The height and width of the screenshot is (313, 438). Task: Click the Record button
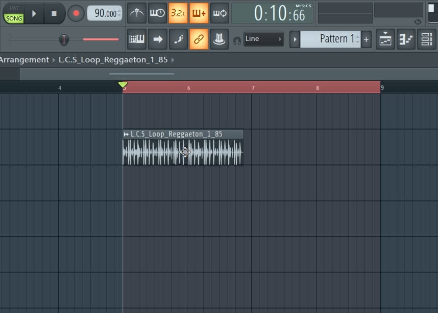click(x=76, y=13)
